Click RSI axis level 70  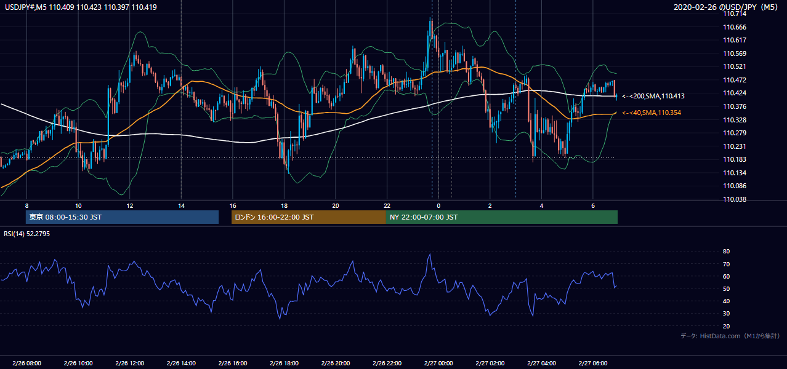click(726, 264)
